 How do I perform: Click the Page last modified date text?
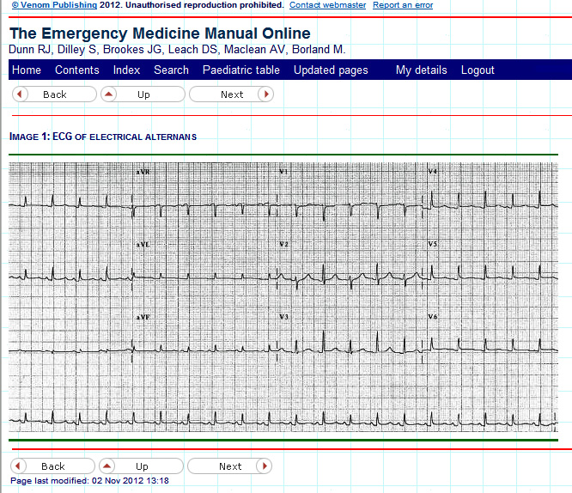[x=89, y=481]
